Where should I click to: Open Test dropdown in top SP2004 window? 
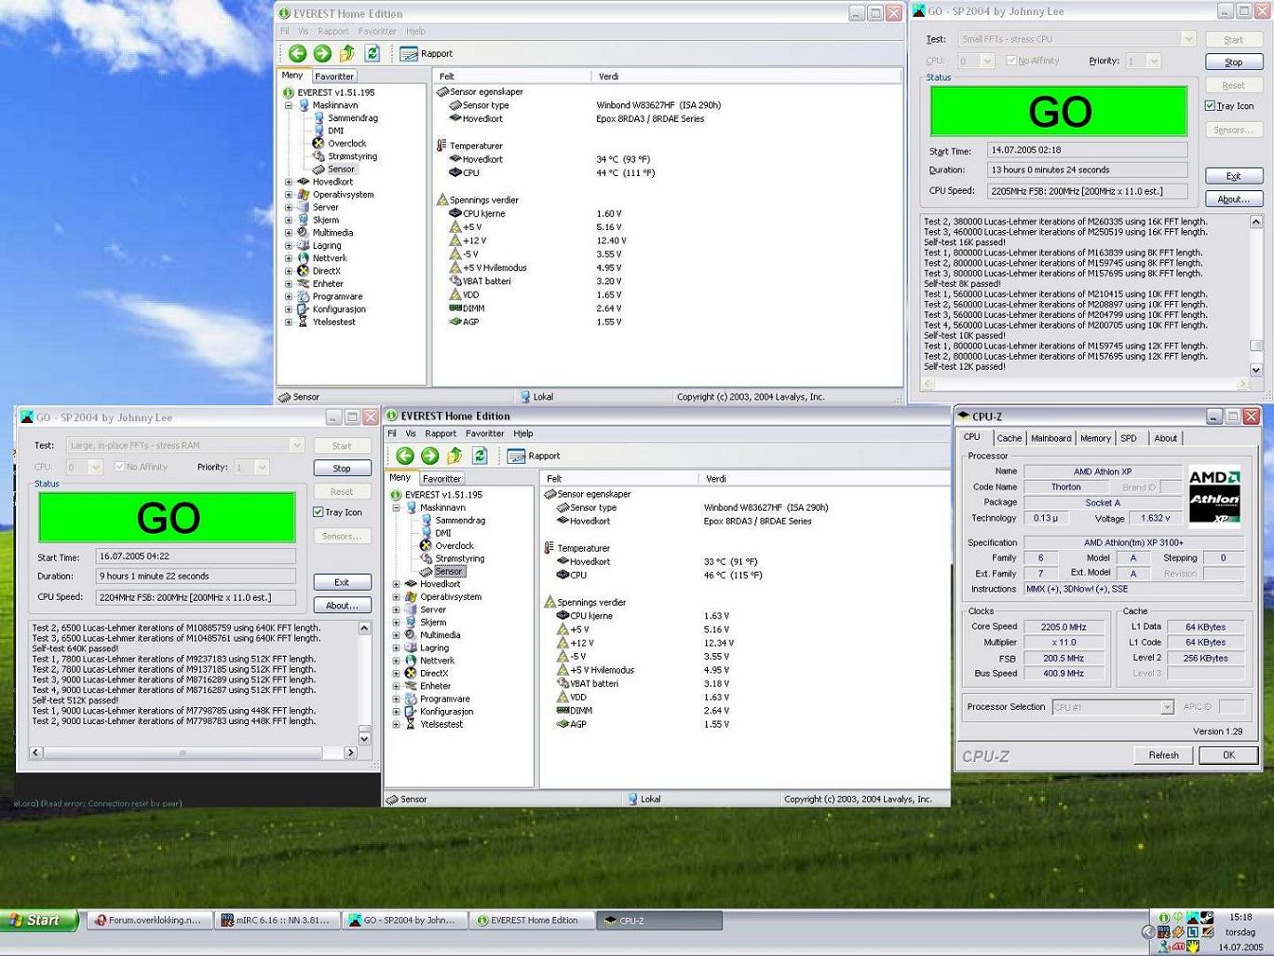click(x=1188, y=38)
